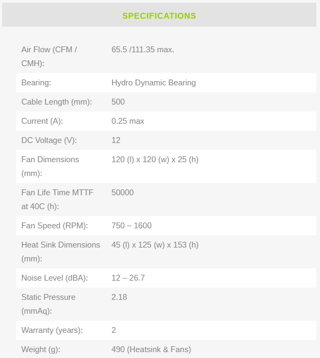The width and height of the screenshot is (320, 358).
Task: Click the Heat Sink Dimensions (mm) label
Action: point(60,251)
